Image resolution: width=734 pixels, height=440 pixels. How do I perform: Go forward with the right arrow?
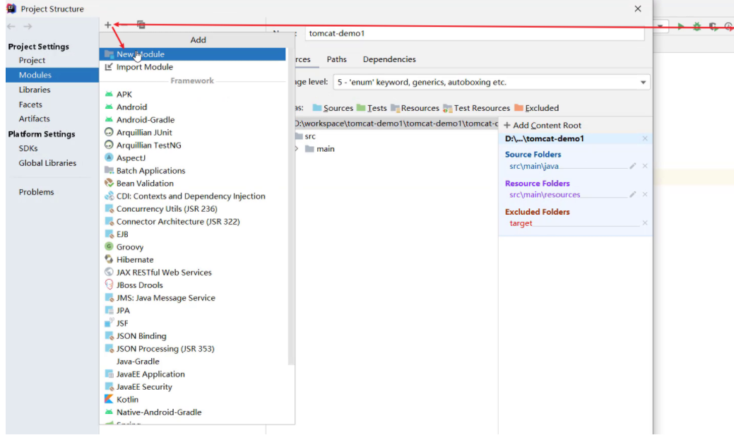28,26
